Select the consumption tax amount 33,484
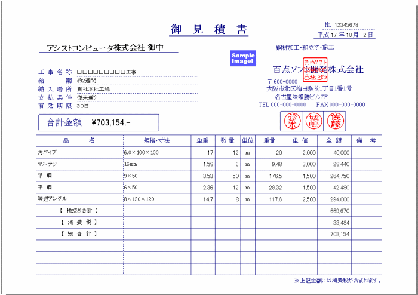Screen dimensions: 418x295 [342, 223]
